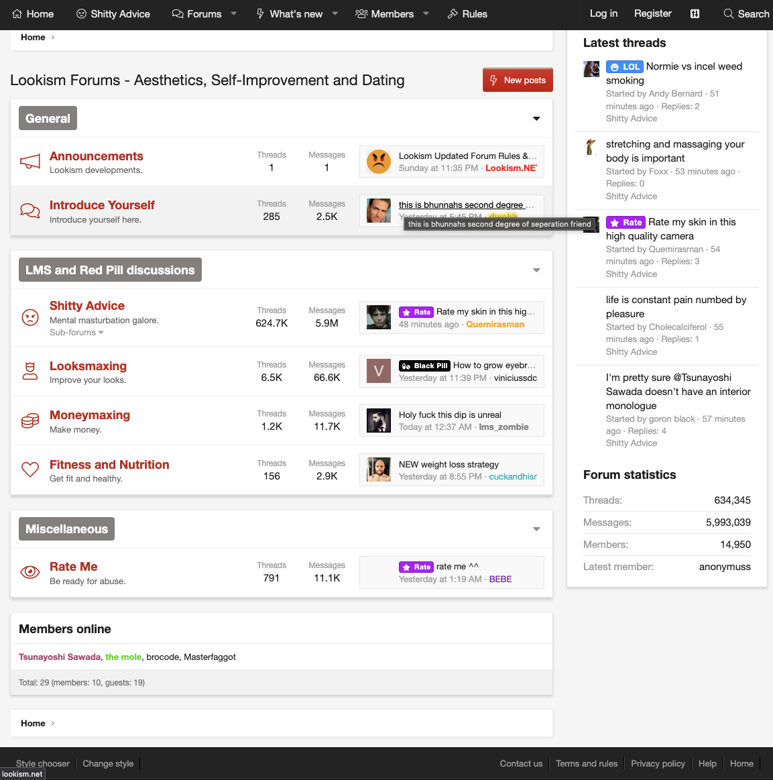Click the Members people icon in navbar
This screenshot has height=780, width=773.
[361, 14]
